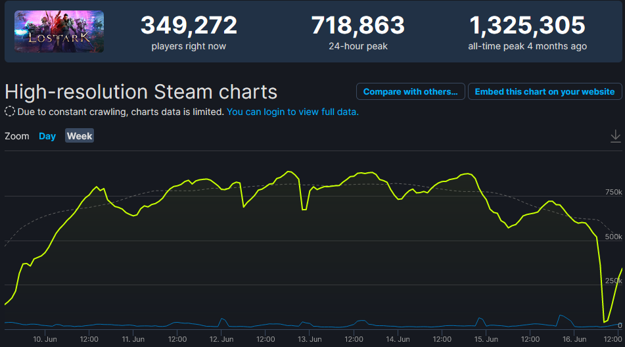Image resolution: width=625 pixels, height=347 pixels.
Task: Follow the login to view full data link
Action: [x=292, y=112]
